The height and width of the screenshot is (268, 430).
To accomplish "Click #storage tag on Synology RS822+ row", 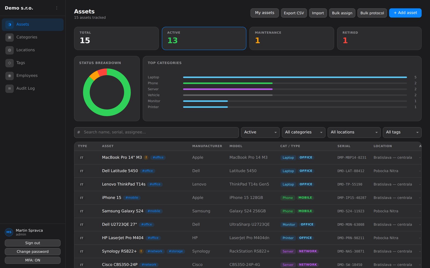I will pyautogui.click(x=176, y=251).
